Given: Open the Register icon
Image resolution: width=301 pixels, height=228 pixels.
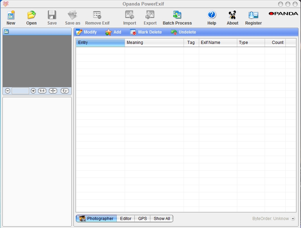Looking at the screenshot, I should coord(253,15).
